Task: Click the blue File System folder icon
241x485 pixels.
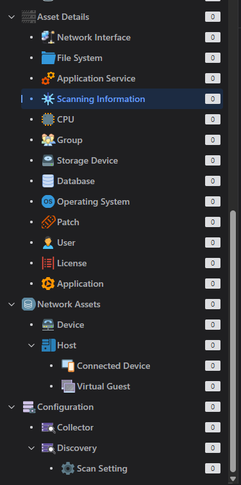Action: (x=48, y=58)
